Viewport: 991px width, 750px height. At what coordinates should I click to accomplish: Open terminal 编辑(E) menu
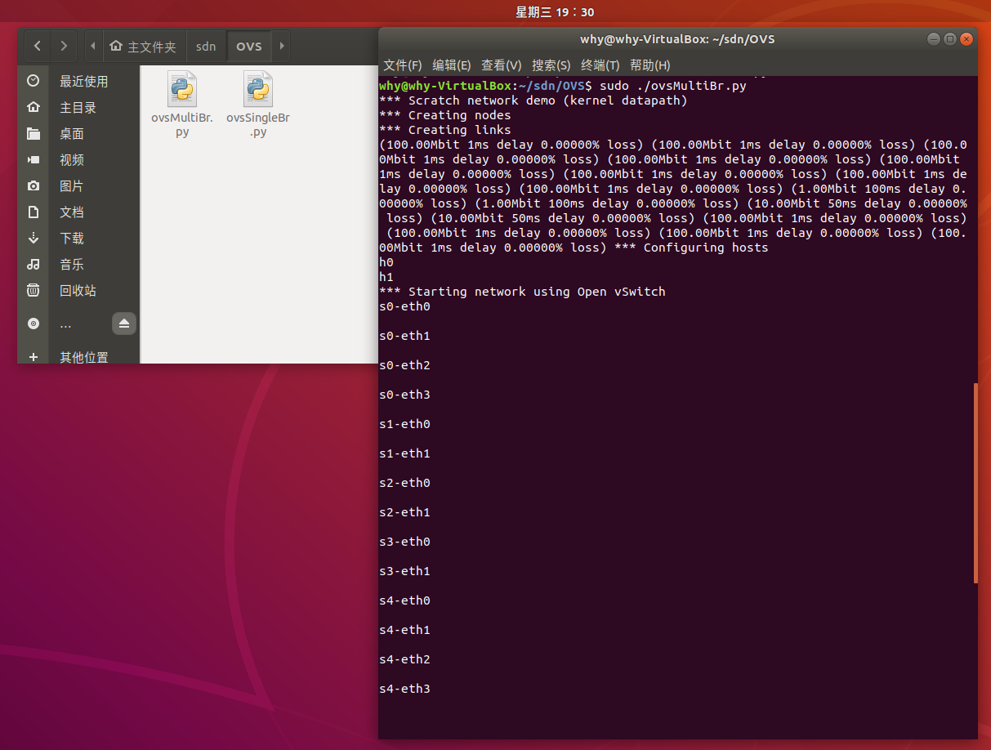click(452, 65)
